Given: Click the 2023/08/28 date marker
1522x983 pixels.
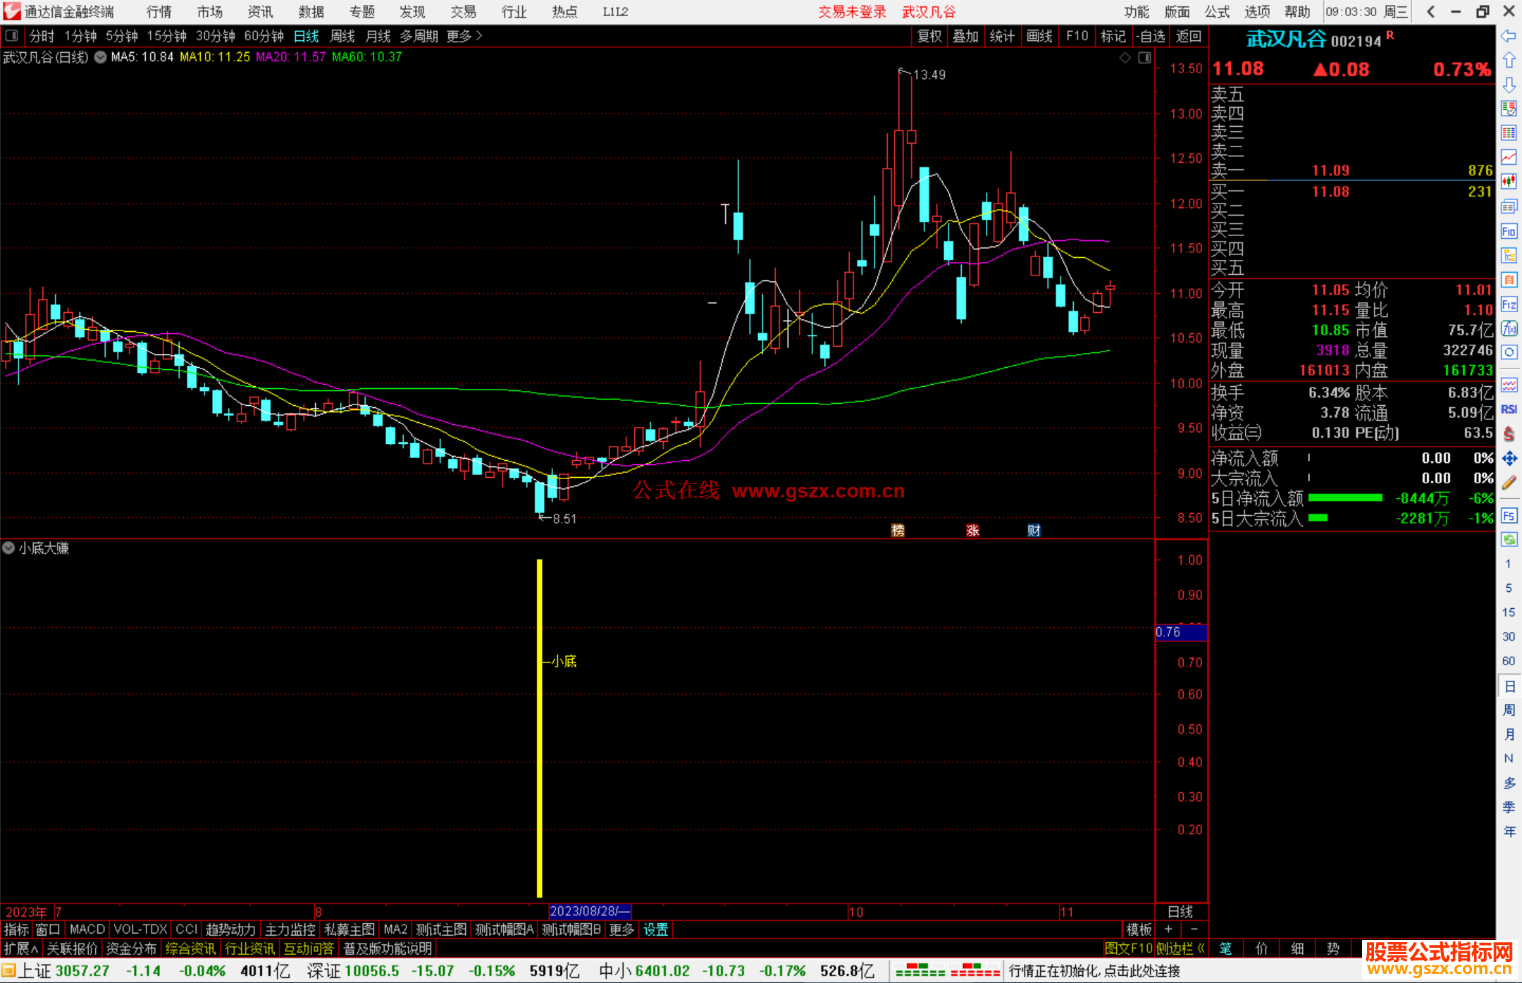Looking at the screenshot, I should click(589, 911).
